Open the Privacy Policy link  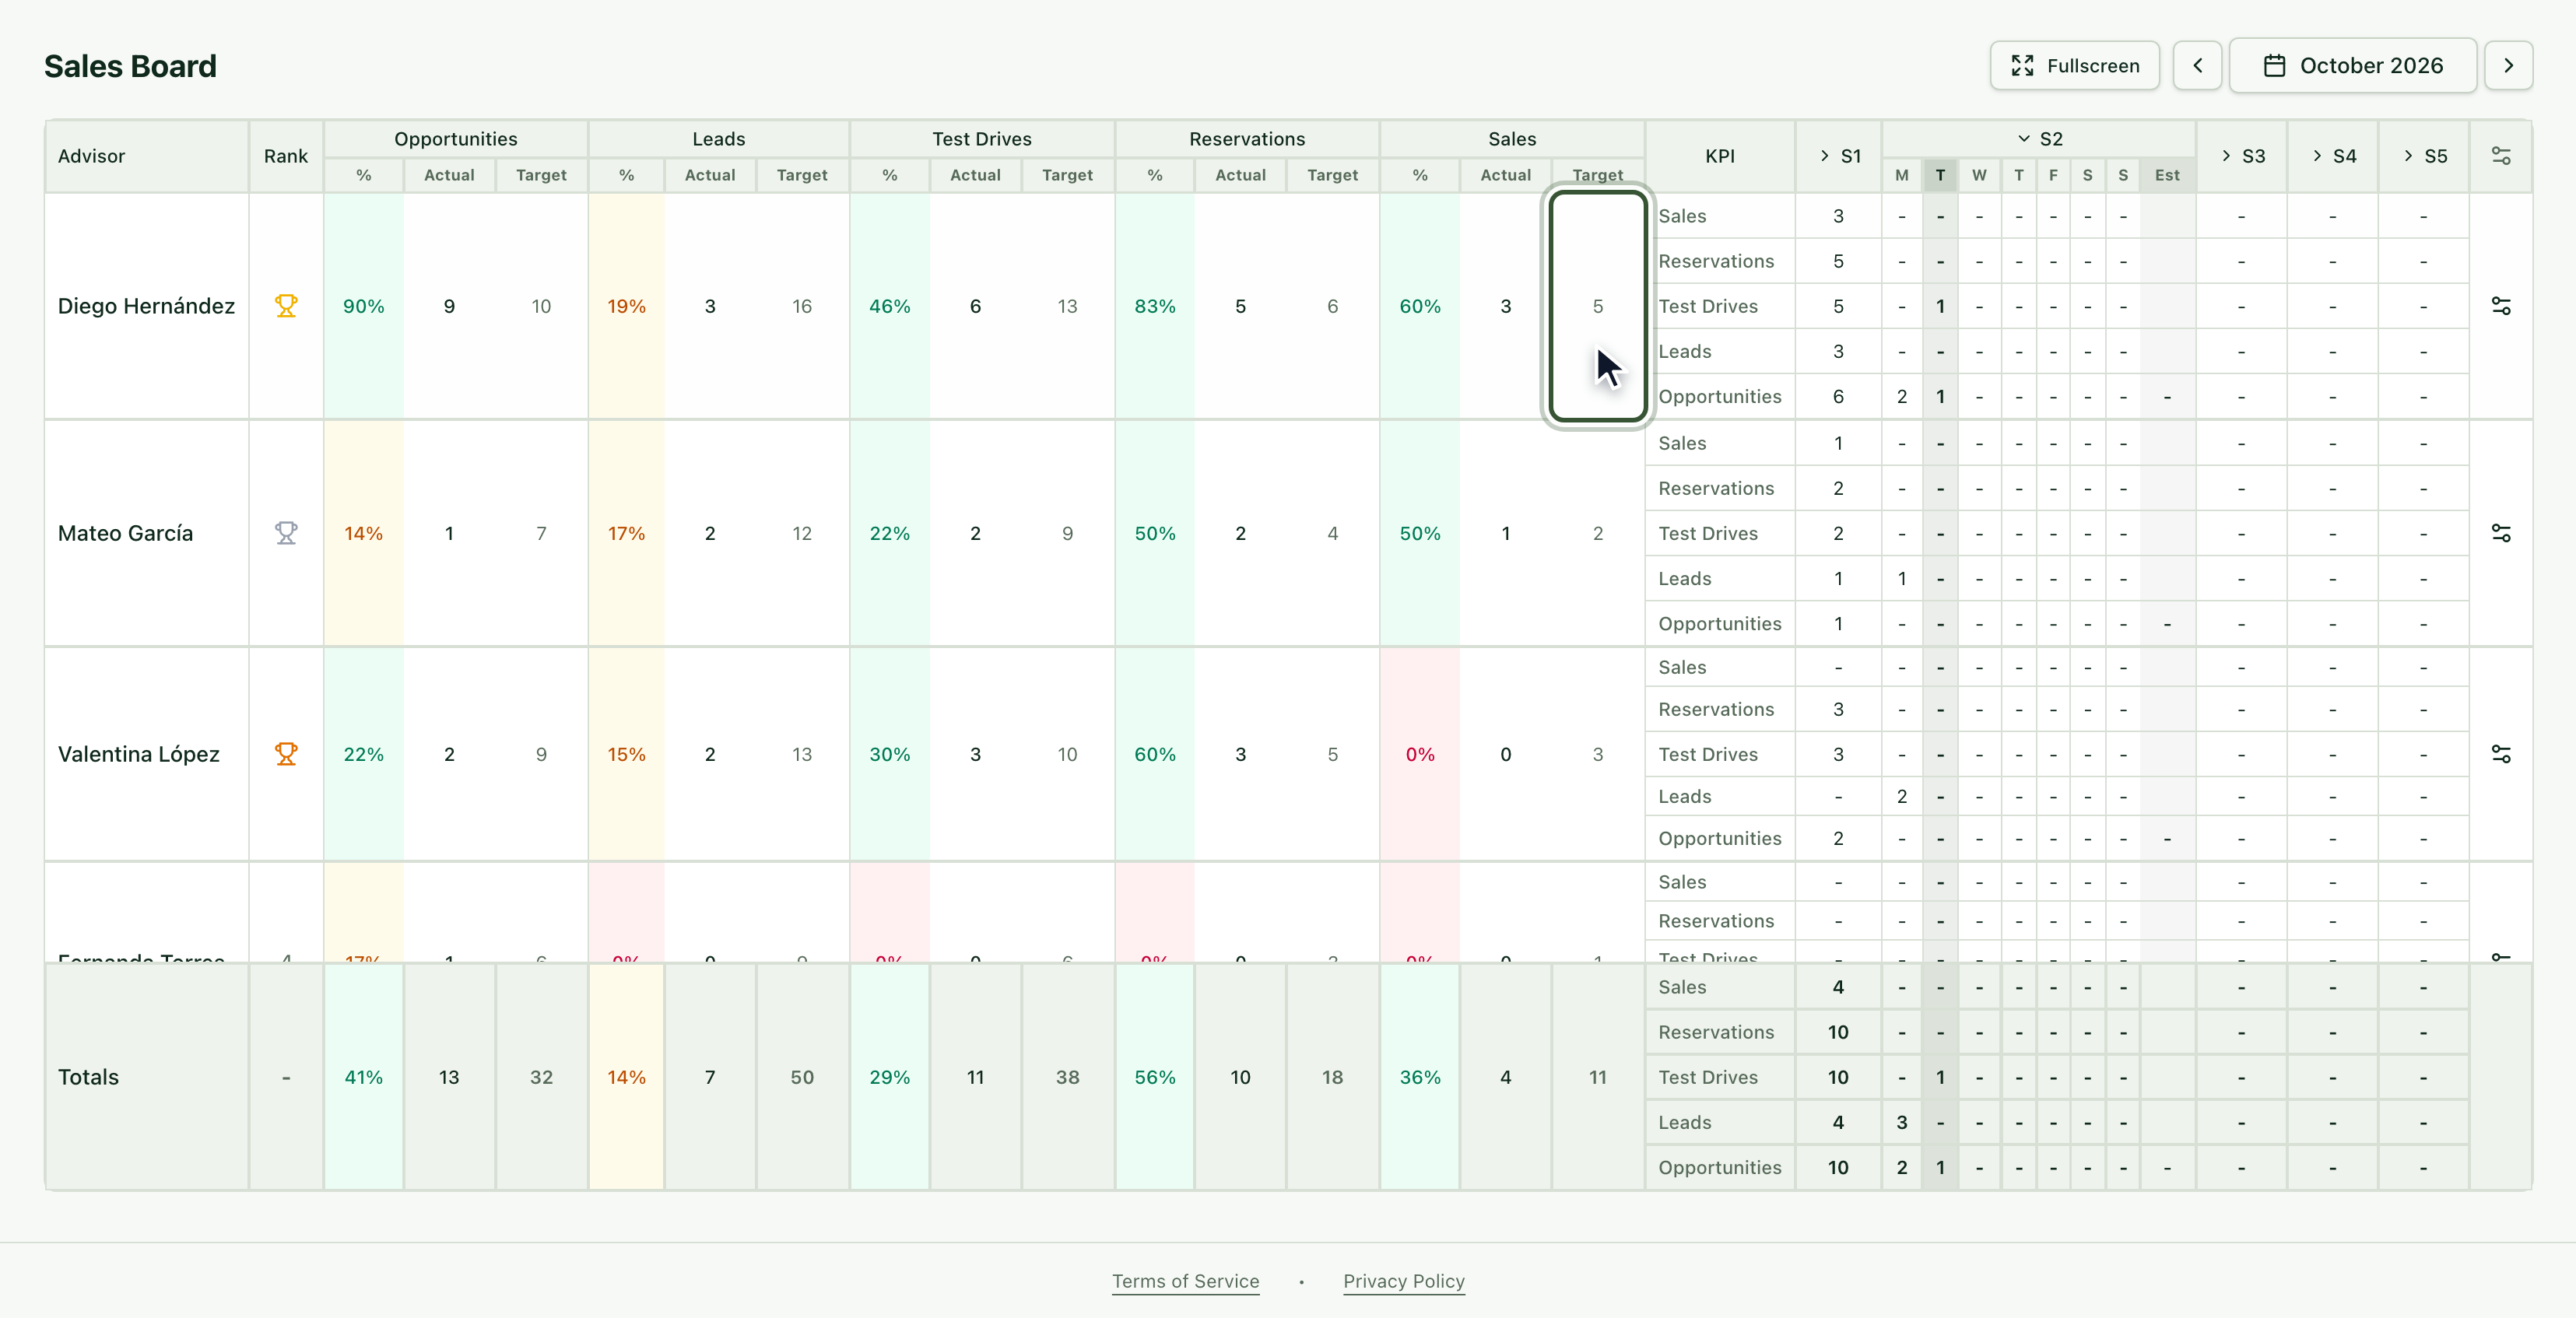(1403, 1281)
